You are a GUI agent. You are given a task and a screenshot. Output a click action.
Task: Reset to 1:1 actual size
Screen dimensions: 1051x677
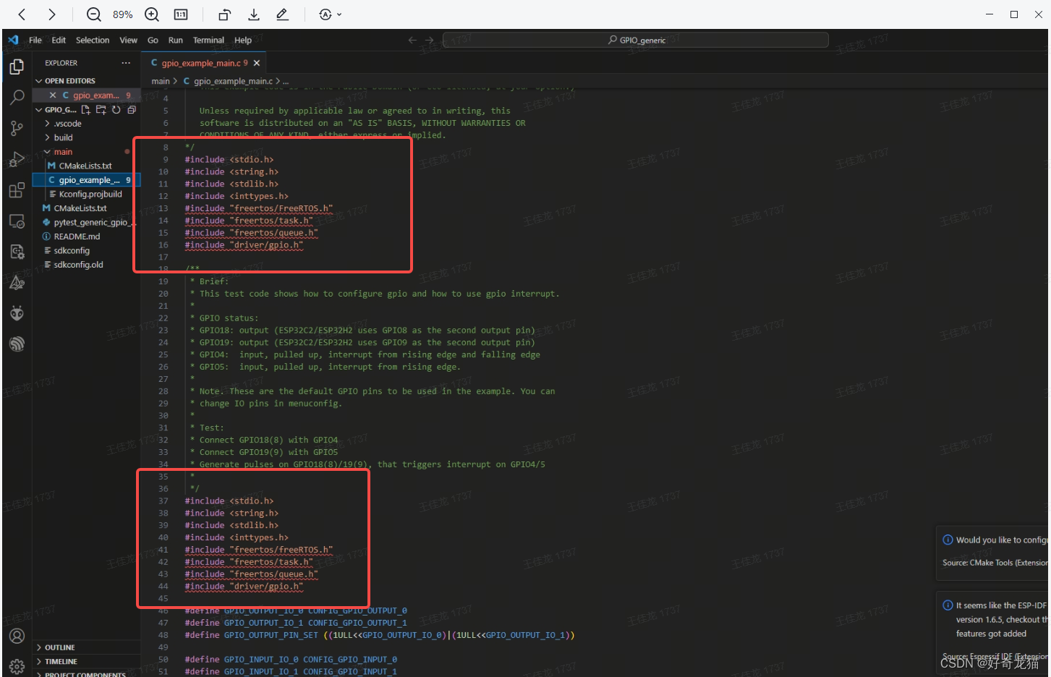click(181, 14)
